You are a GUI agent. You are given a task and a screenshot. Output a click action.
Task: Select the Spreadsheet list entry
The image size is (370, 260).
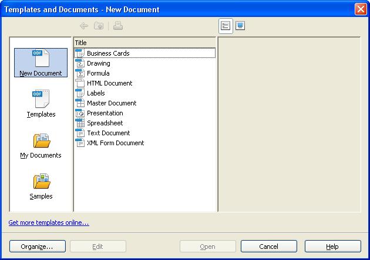click(x=145, y=123)
